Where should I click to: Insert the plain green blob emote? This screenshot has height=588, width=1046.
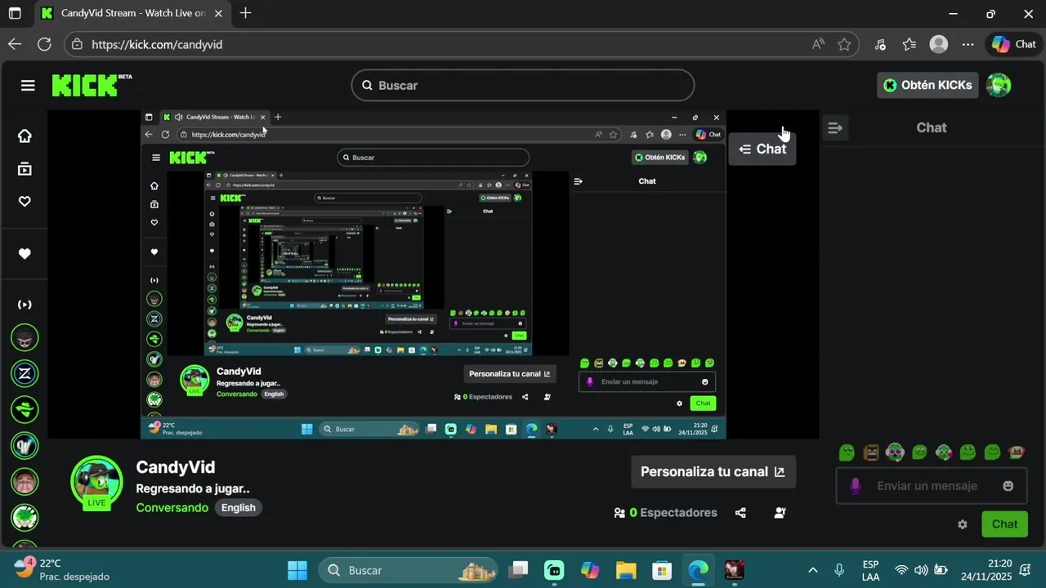tap(847, 452)
